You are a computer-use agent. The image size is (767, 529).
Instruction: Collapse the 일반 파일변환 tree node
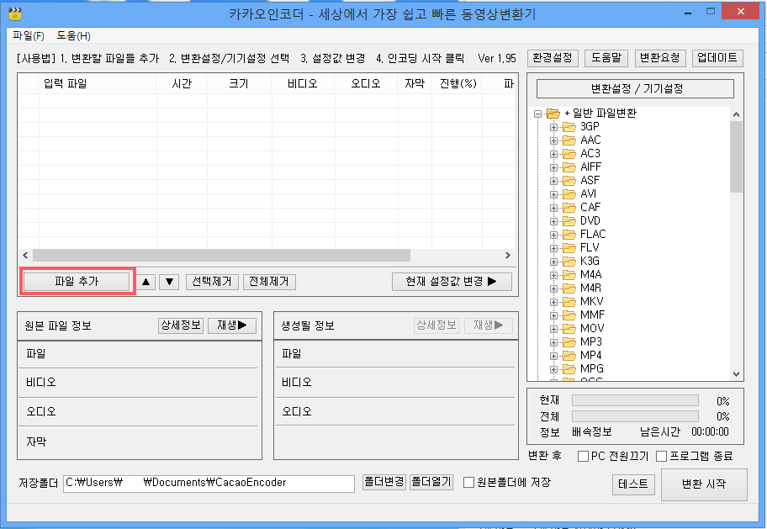[537, 114]
